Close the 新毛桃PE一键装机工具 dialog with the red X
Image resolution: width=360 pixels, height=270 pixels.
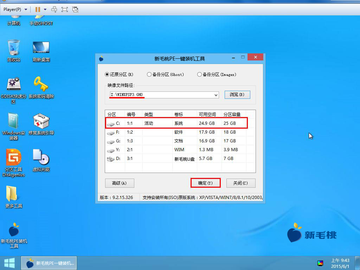(255, 57)
